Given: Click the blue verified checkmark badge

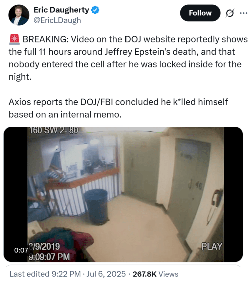Looking at the screenshot, I should (95, 10).
